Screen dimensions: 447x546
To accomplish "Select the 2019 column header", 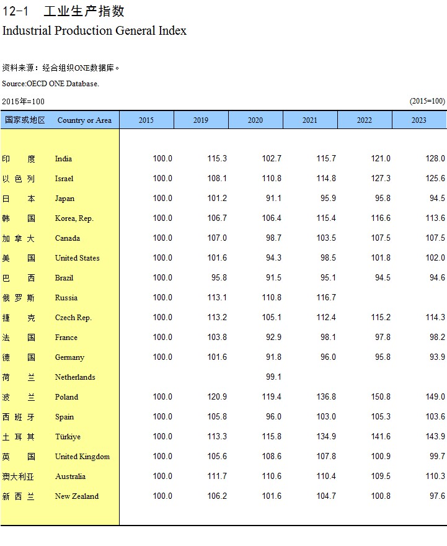I will pyautogui.click(x=201, y=120).
